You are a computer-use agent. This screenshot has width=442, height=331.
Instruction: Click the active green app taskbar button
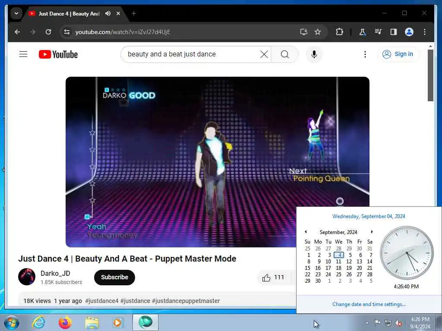(145, 322)
